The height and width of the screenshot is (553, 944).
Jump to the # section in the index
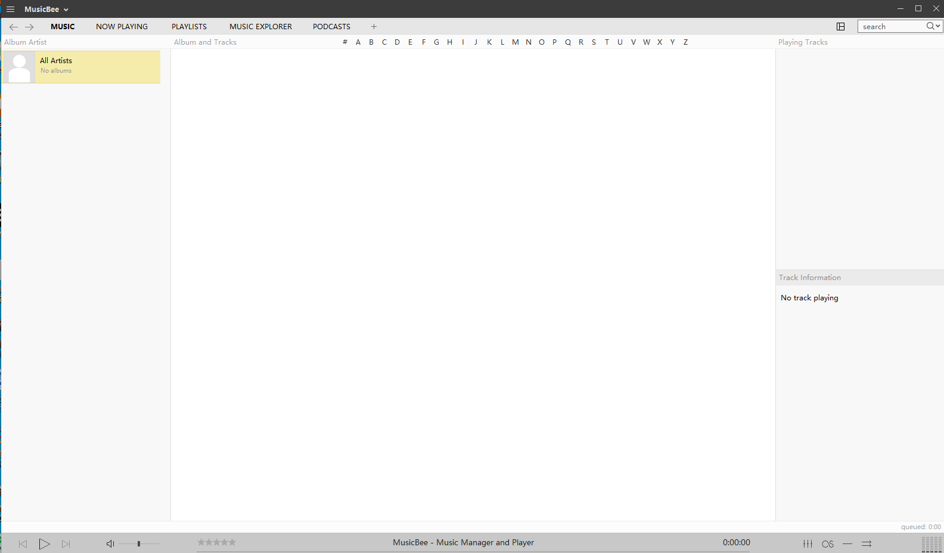[x=345, y=42]
